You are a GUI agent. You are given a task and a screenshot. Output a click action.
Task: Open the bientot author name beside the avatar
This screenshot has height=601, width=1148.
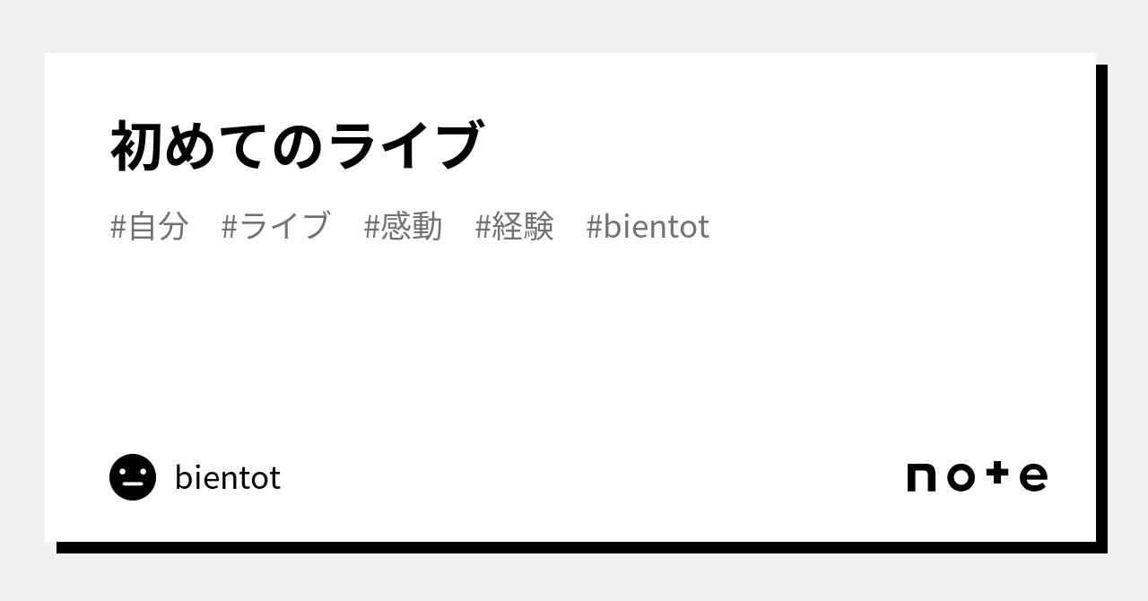[x=228, y=478]
